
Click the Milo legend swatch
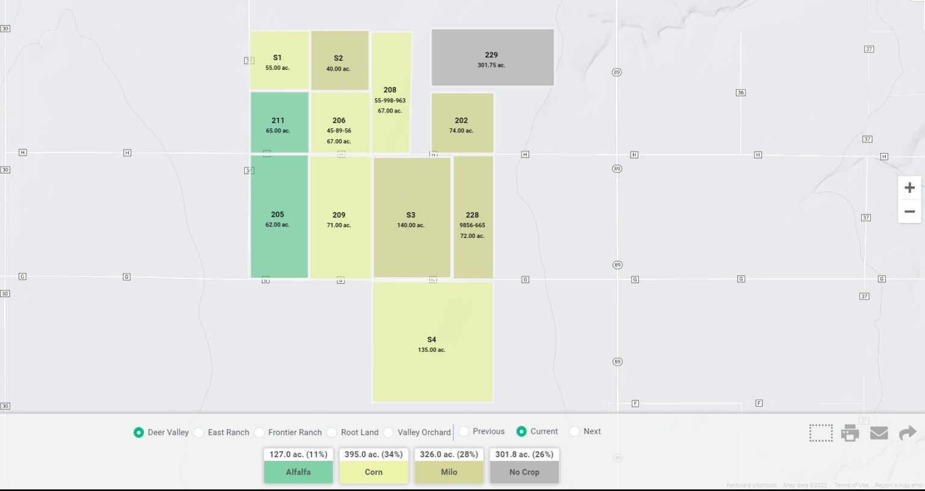449,472
